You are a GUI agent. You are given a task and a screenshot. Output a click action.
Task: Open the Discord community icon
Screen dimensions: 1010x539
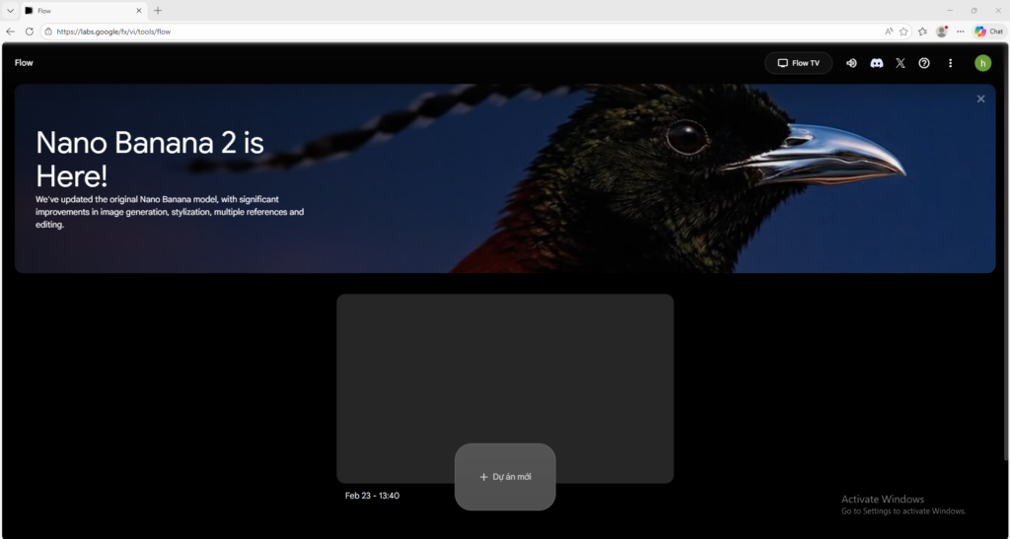click(876, 63)
